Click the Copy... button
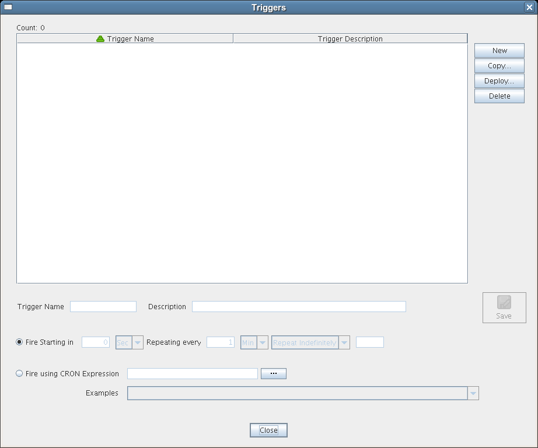 [x=499, y=65]
